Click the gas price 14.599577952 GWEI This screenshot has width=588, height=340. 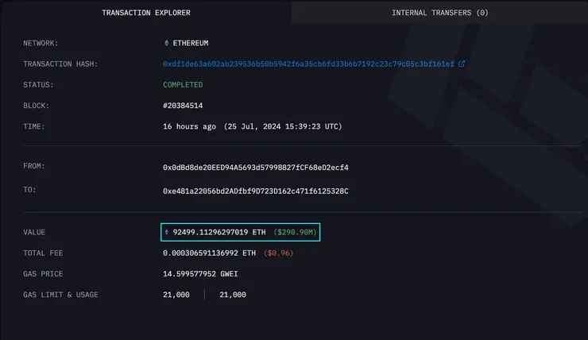(x=200, y=274)
